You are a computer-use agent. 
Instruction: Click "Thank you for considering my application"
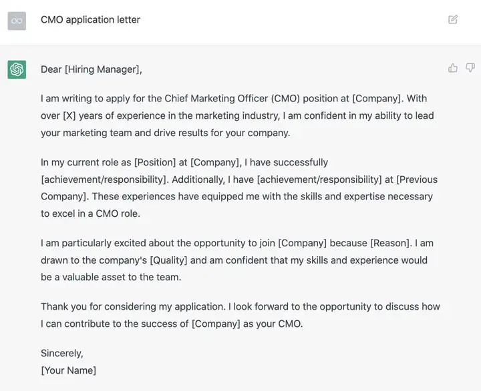tap(132, 306)
